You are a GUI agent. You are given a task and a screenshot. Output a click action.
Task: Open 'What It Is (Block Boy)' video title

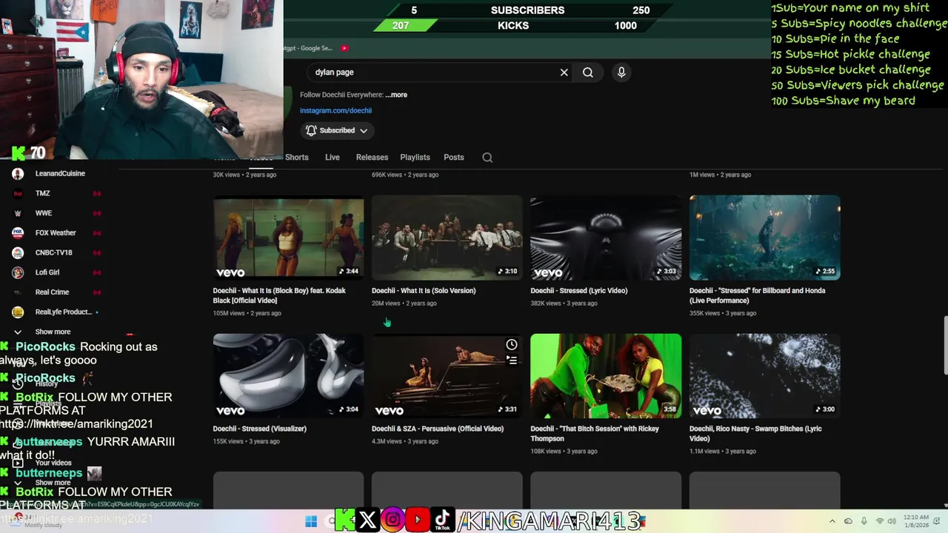[x=279, y=295]
